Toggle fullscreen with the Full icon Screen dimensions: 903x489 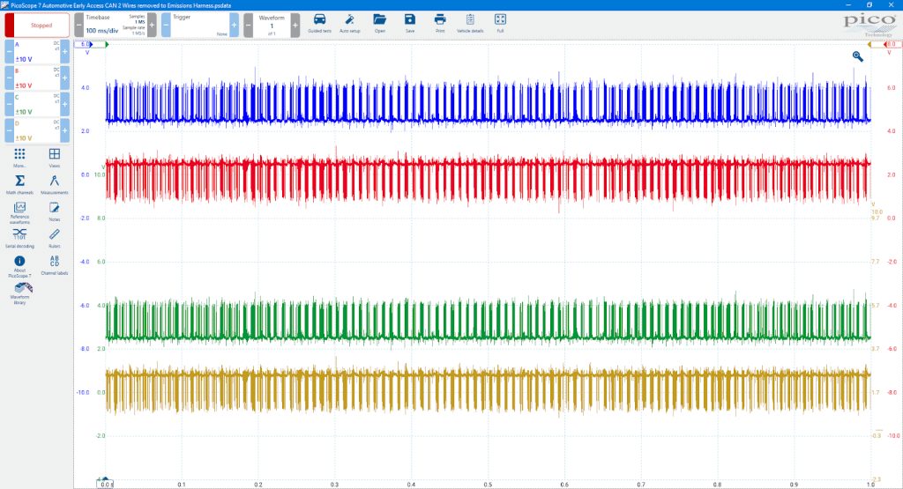[500, 23]
